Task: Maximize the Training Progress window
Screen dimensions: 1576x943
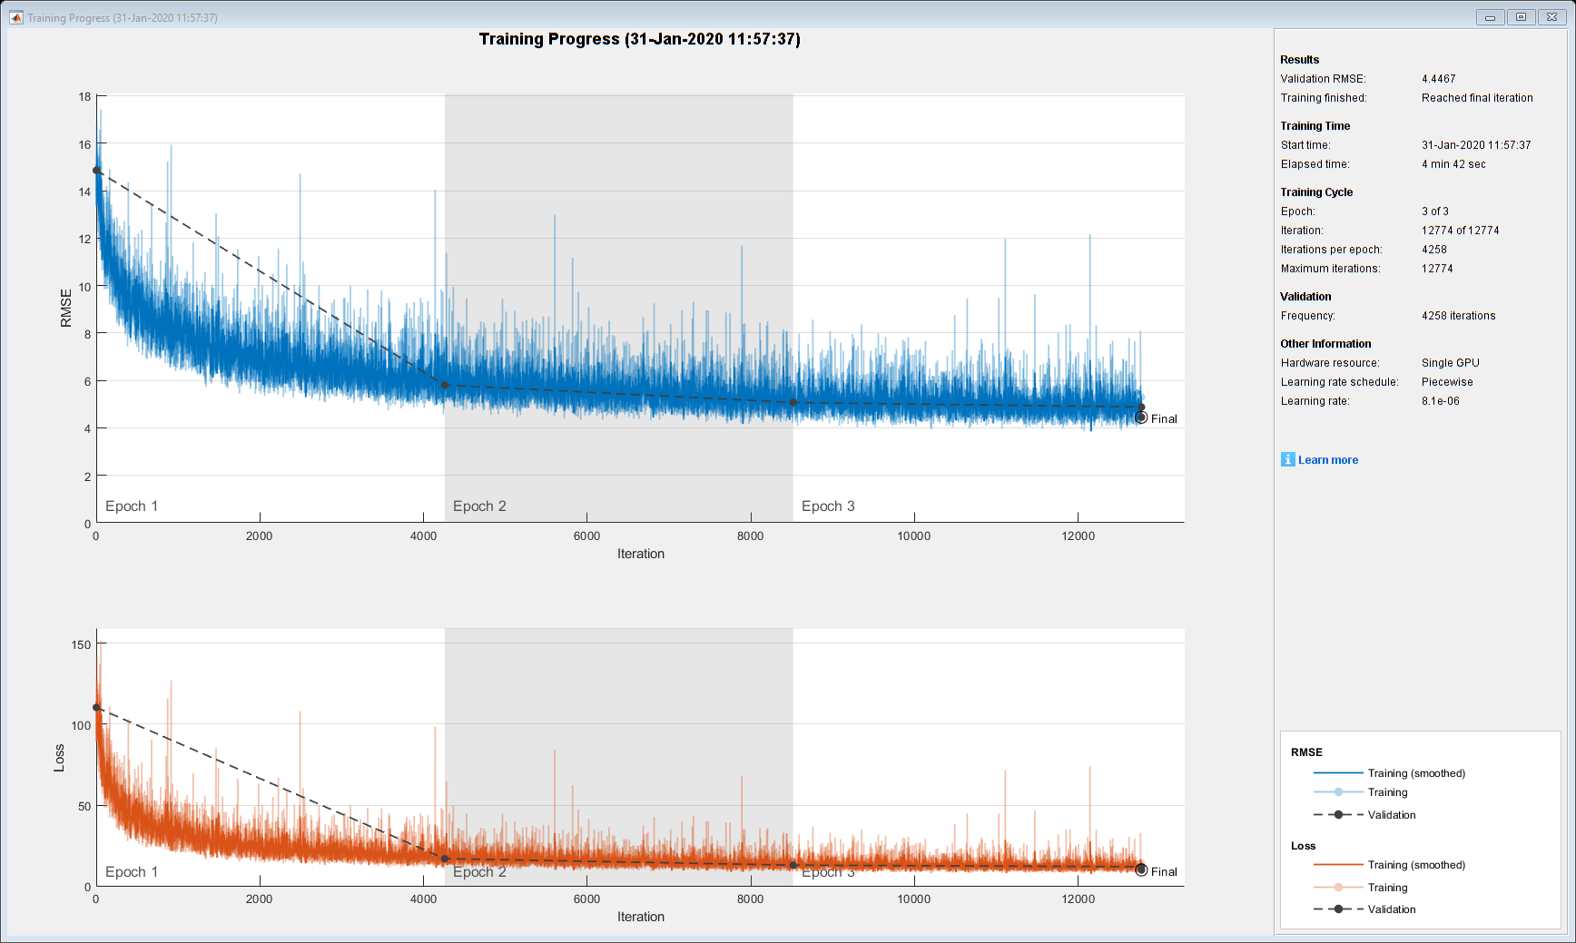Action: [x=1521, y=16]
